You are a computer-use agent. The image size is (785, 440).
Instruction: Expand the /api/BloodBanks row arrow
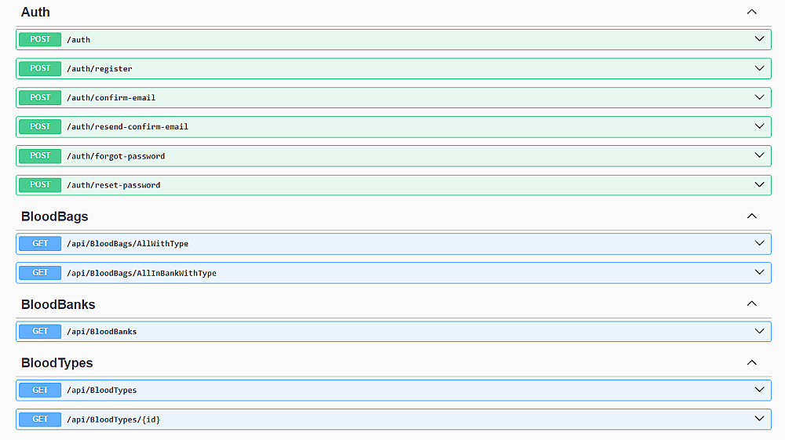point(759,331)
